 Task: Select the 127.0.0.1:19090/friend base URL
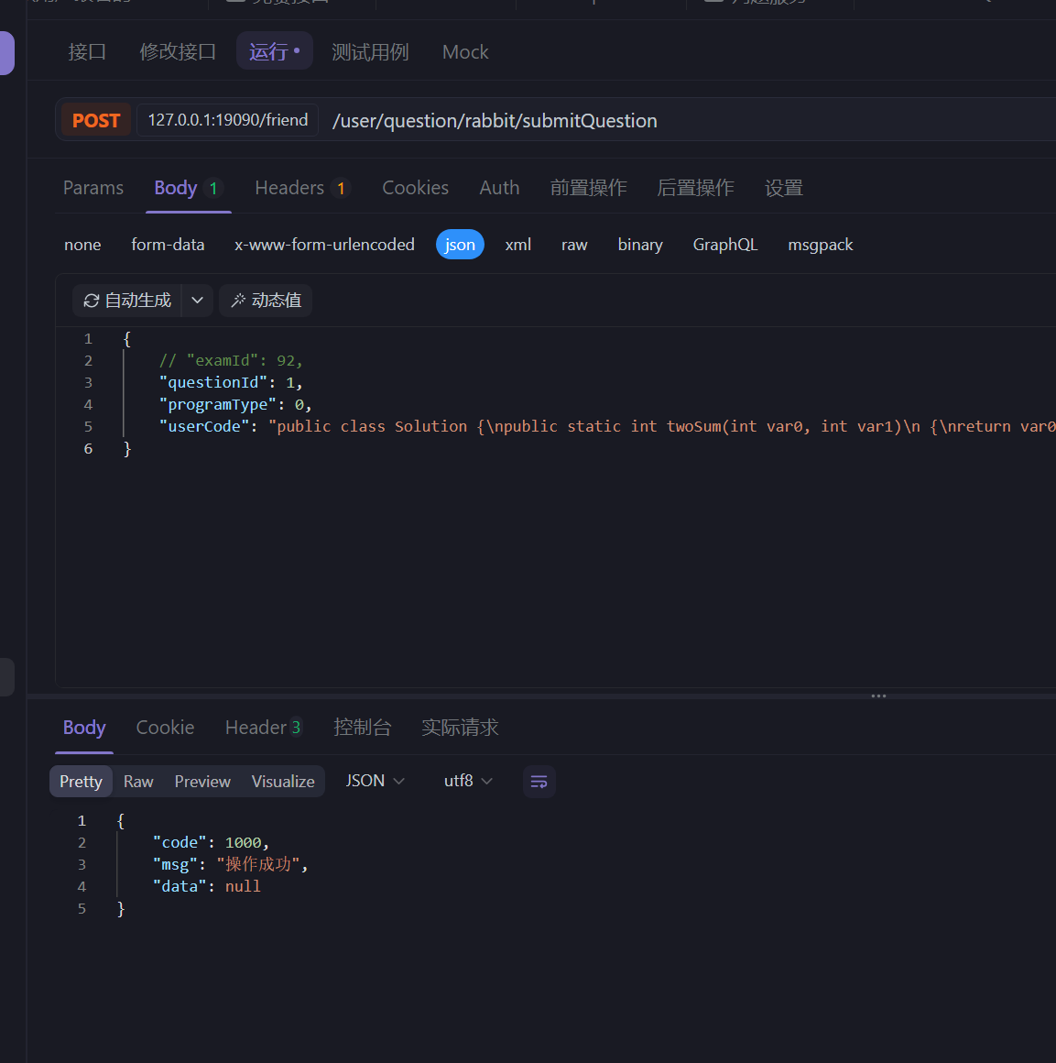click(x=227, y=120)
